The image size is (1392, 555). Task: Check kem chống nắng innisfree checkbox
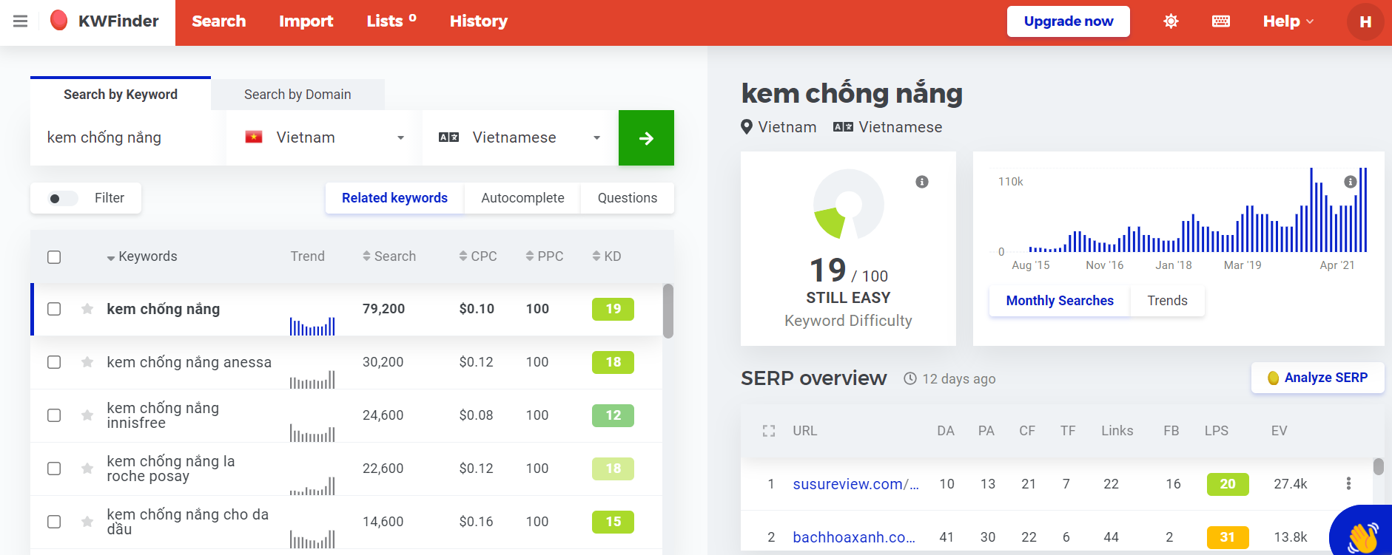click(54, 415)
